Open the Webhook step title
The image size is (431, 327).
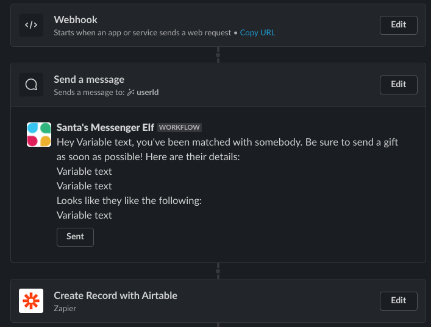76,20
